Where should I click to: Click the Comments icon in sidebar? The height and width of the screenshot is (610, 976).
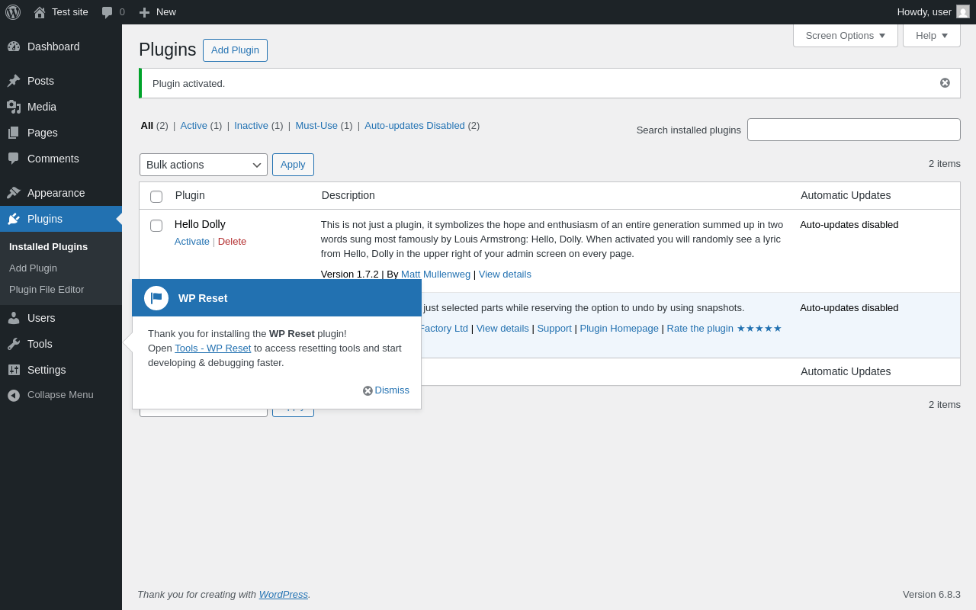pyautogui.click(x=14, y=159)
